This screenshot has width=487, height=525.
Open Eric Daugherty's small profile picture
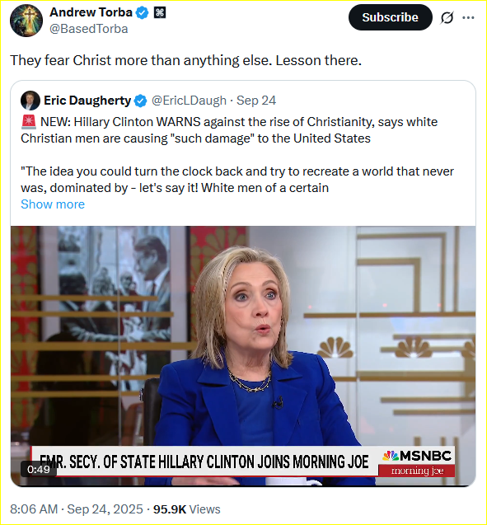[30, 101]
